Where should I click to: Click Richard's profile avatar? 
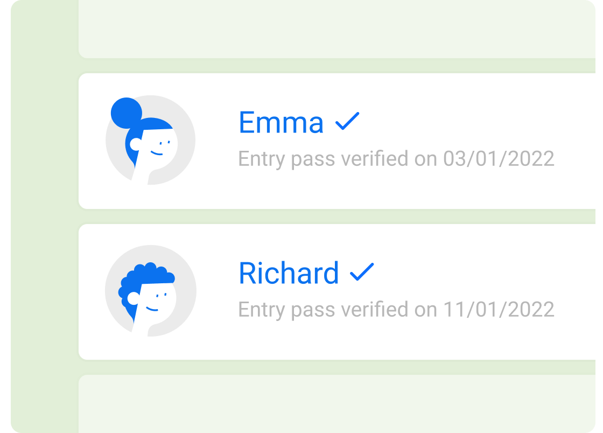pos(150,291)
